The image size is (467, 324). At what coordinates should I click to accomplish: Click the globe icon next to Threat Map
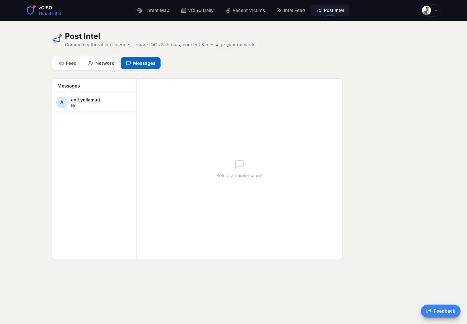140,10
